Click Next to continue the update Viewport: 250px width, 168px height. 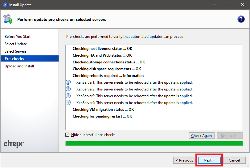[209, 160]
